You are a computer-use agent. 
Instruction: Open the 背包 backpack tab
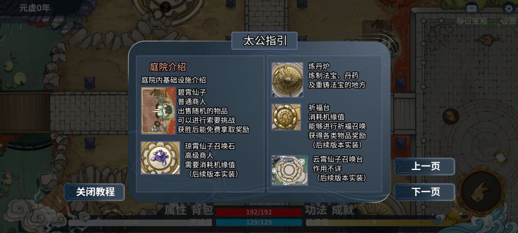[202, 210]
